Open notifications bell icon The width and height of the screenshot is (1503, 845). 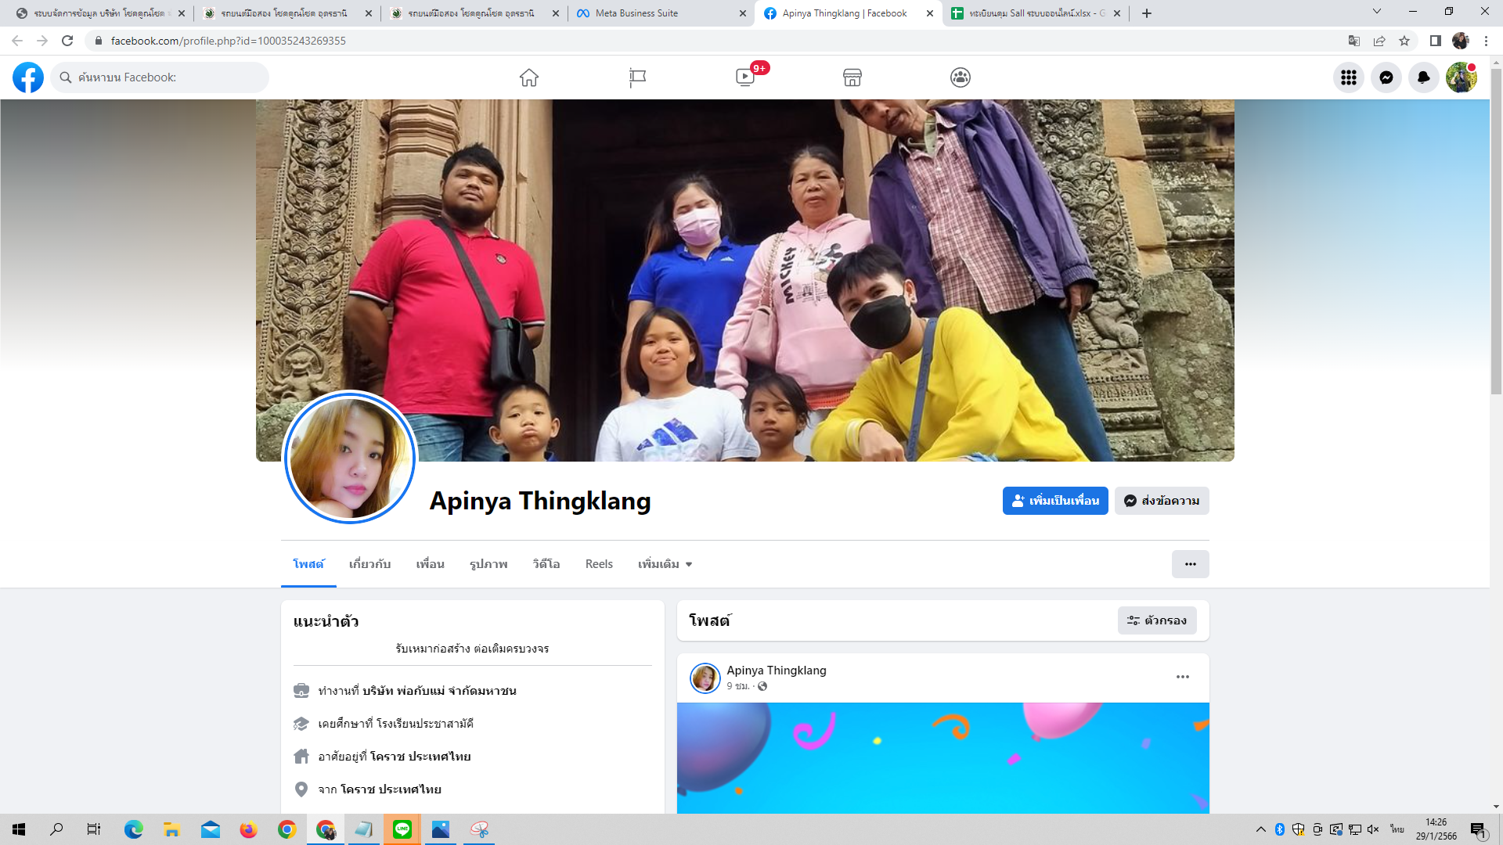coord(1424,77)
